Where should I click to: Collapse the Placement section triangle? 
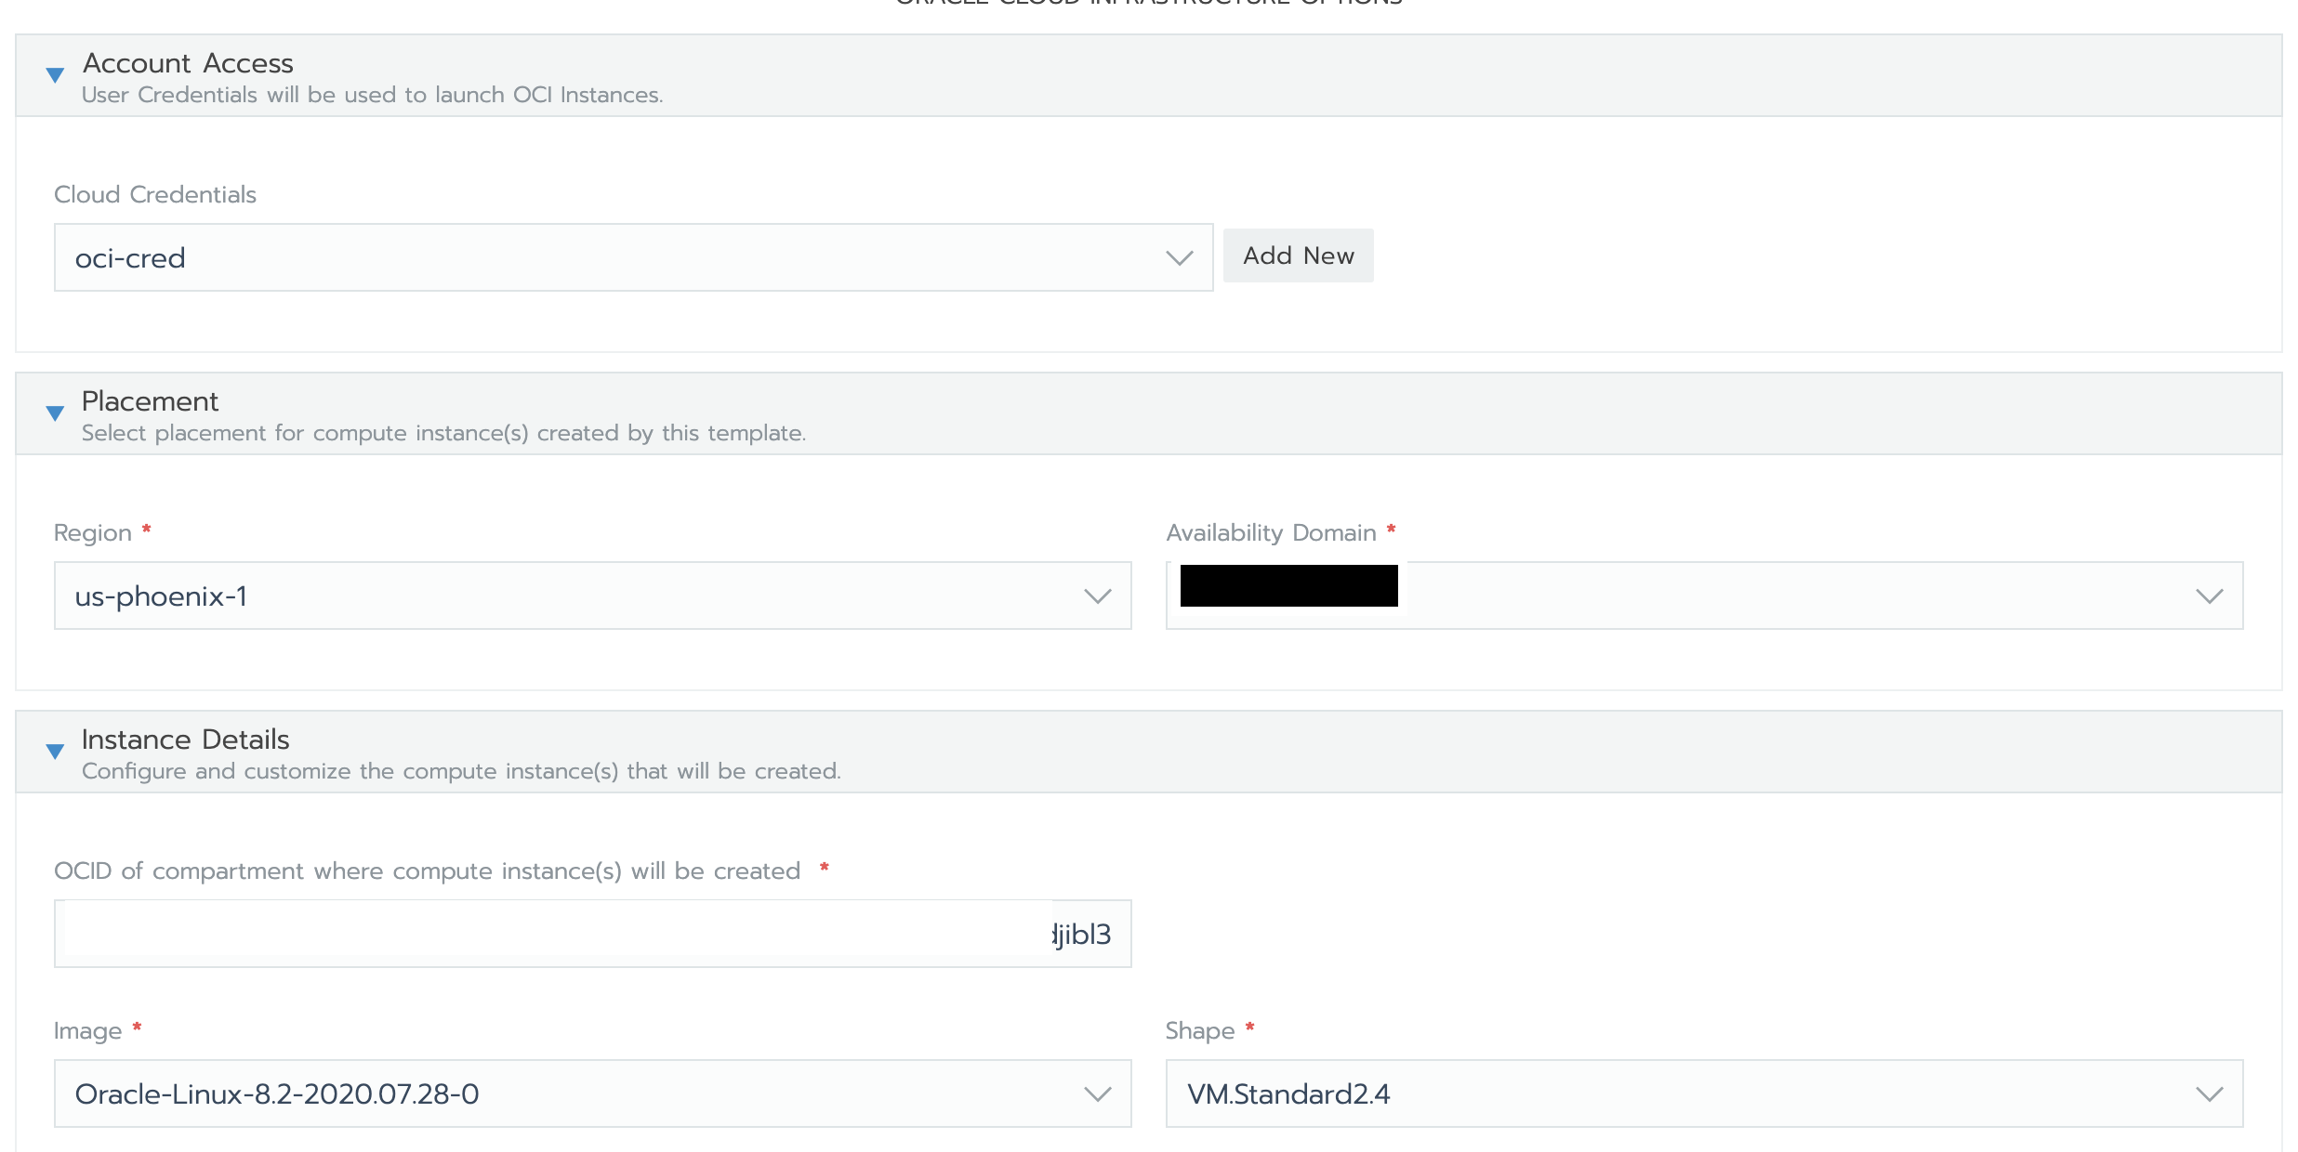[53, 414]
